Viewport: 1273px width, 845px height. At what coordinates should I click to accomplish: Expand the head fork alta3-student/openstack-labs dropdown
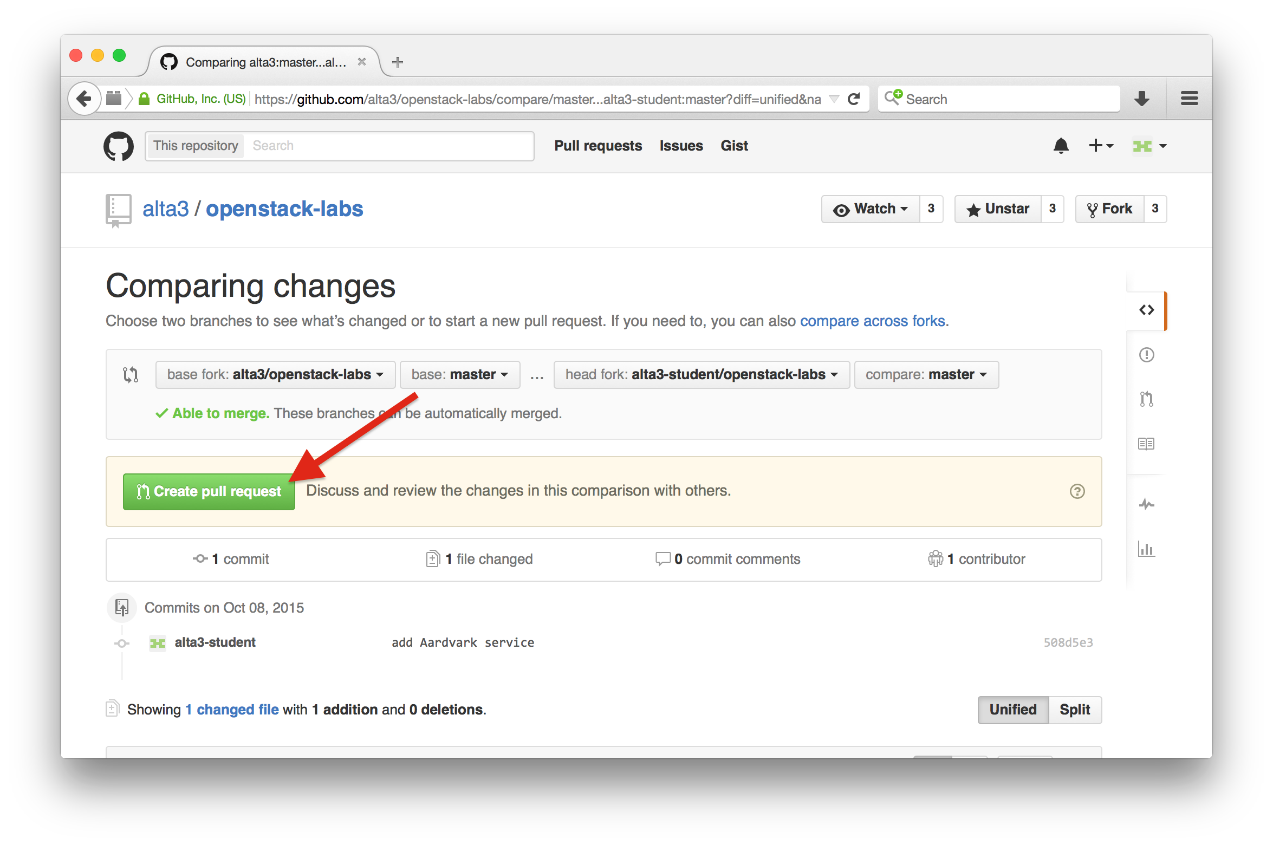(x=701, y=375)
